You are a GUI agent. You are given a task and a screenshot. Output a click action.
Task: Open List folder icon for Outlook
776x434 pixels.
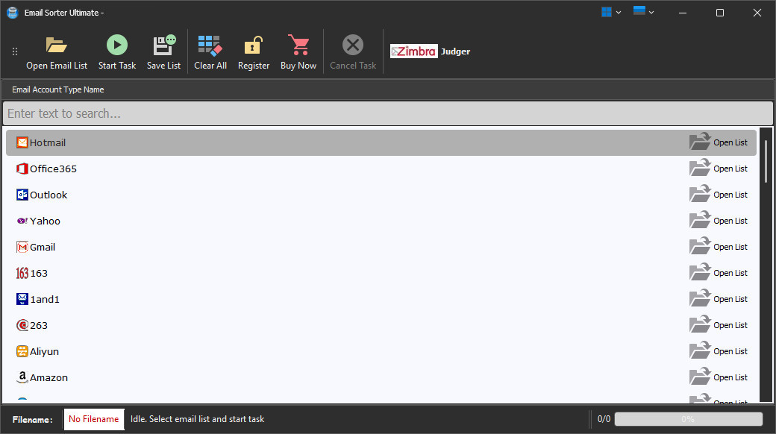coord(700,194)
